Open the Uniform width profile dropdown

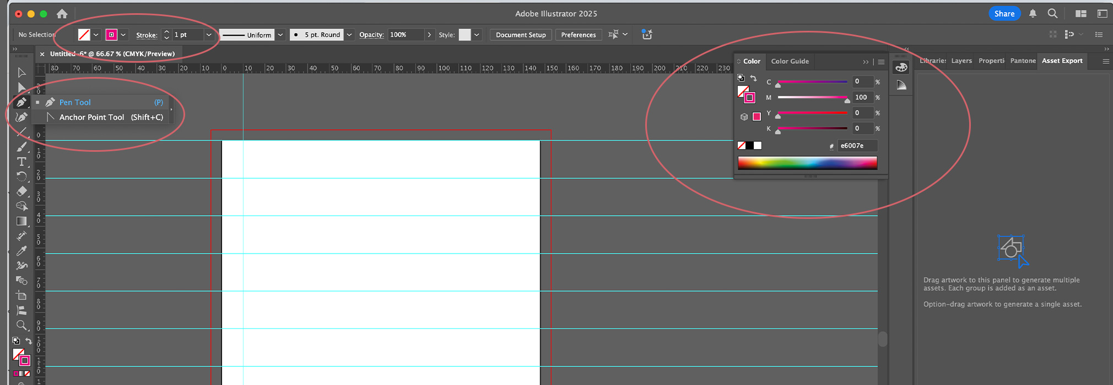(x=280, y=35)
